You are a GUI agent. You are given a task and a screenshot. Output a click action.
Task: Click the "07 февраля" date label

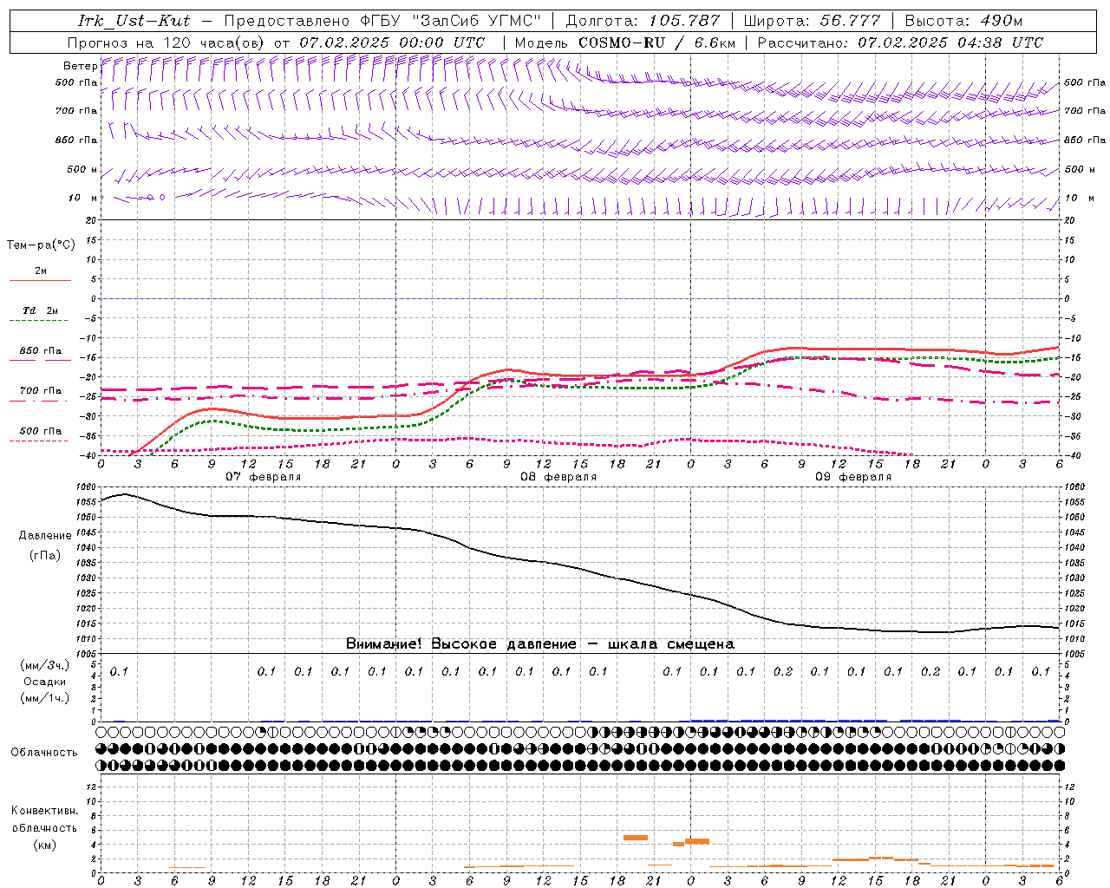(x=264, y=477)
